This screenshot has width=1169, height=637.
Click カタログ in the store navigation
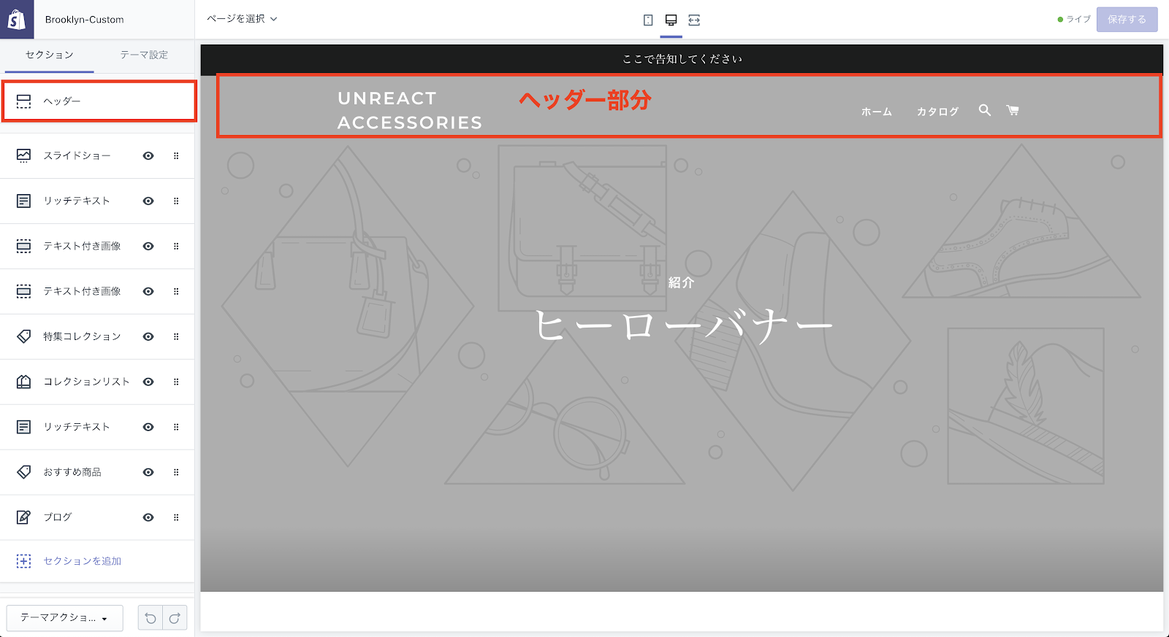937,112
